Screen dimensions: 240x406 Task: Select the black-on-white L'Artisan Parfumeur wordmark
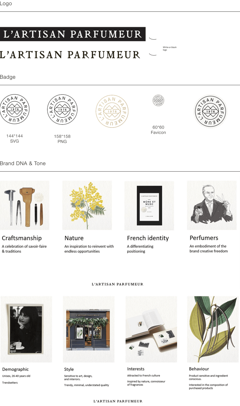tap(70, 55)
